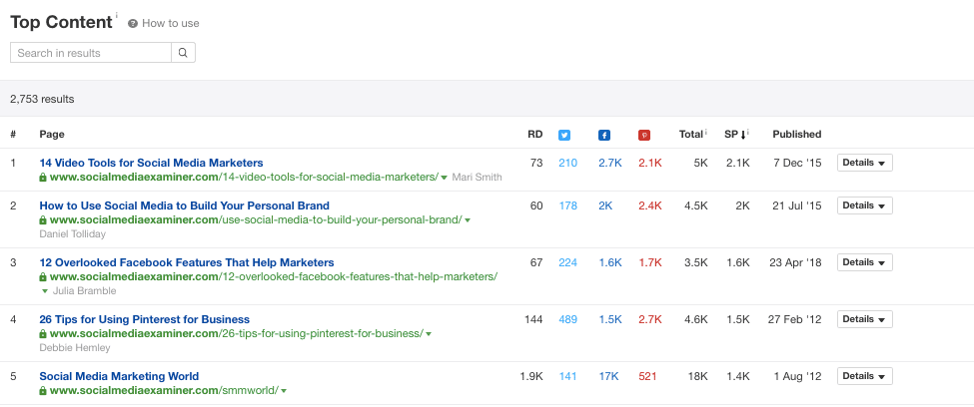974x407 pixels.
Task: Click the search magnifier icon button
Action: [x=183, y=53]
